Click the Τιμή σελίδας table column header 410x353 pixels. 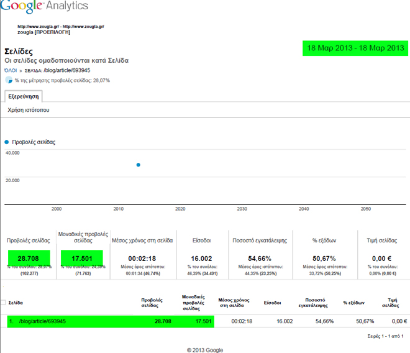[x=389, y=303]
